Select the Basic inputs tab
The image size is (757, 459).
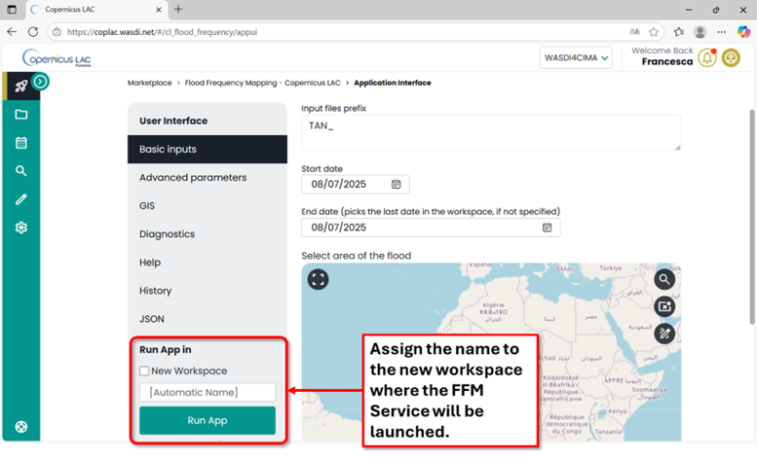[x=208, y=150]
